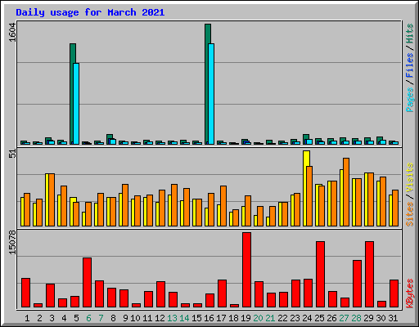Click the green weekend day 6 label
Viewport: 419px width, 327px height.
point(88,318)
